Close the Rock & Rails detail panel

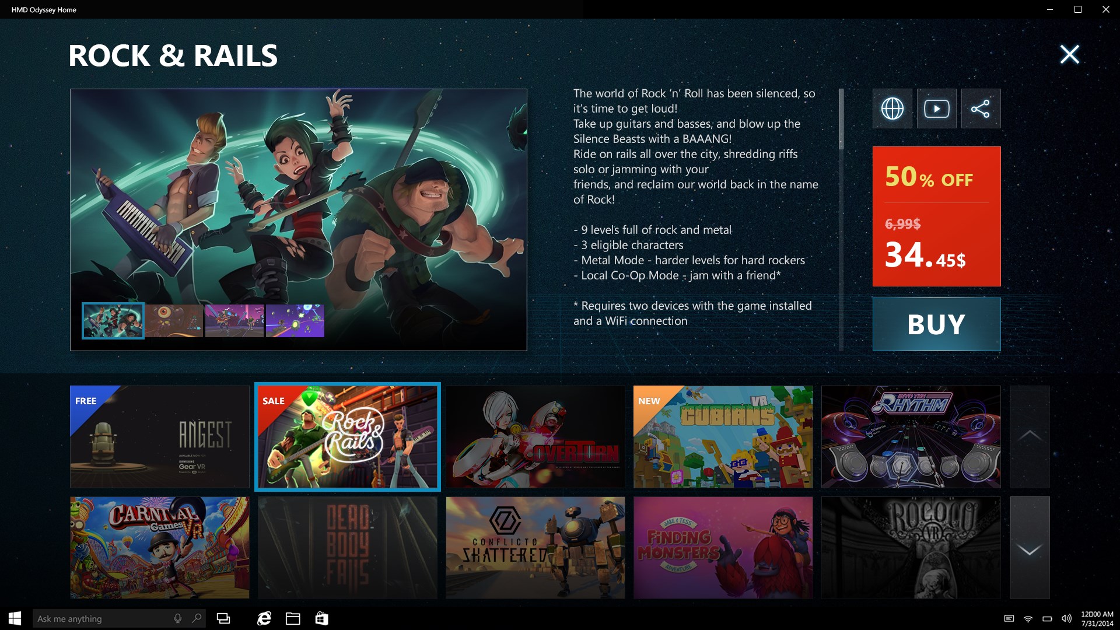coord(1069,54)
